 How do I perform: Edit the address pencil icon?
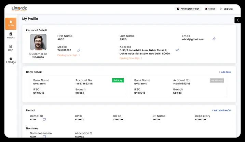pyautogui.click(x=178, y=50)
